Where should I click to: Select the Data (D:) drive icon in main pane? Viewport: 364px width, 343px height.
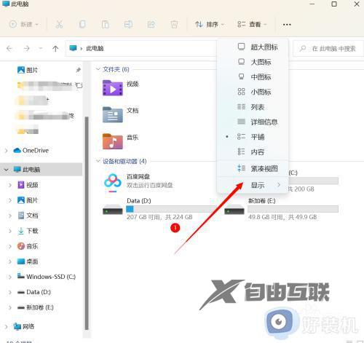click(113, 210)
